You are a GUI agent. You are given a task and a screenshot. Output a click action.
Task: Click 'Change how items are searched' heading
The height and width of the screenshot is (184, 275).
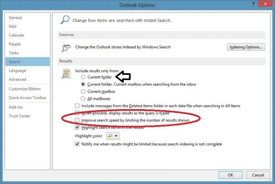pyautogui.click(x=122, y=21)
